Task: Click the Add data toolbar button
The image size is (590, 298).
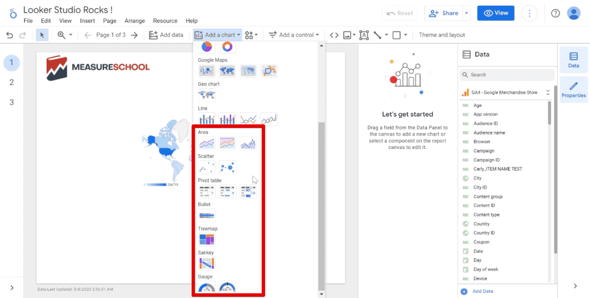Action: [166, 35]
